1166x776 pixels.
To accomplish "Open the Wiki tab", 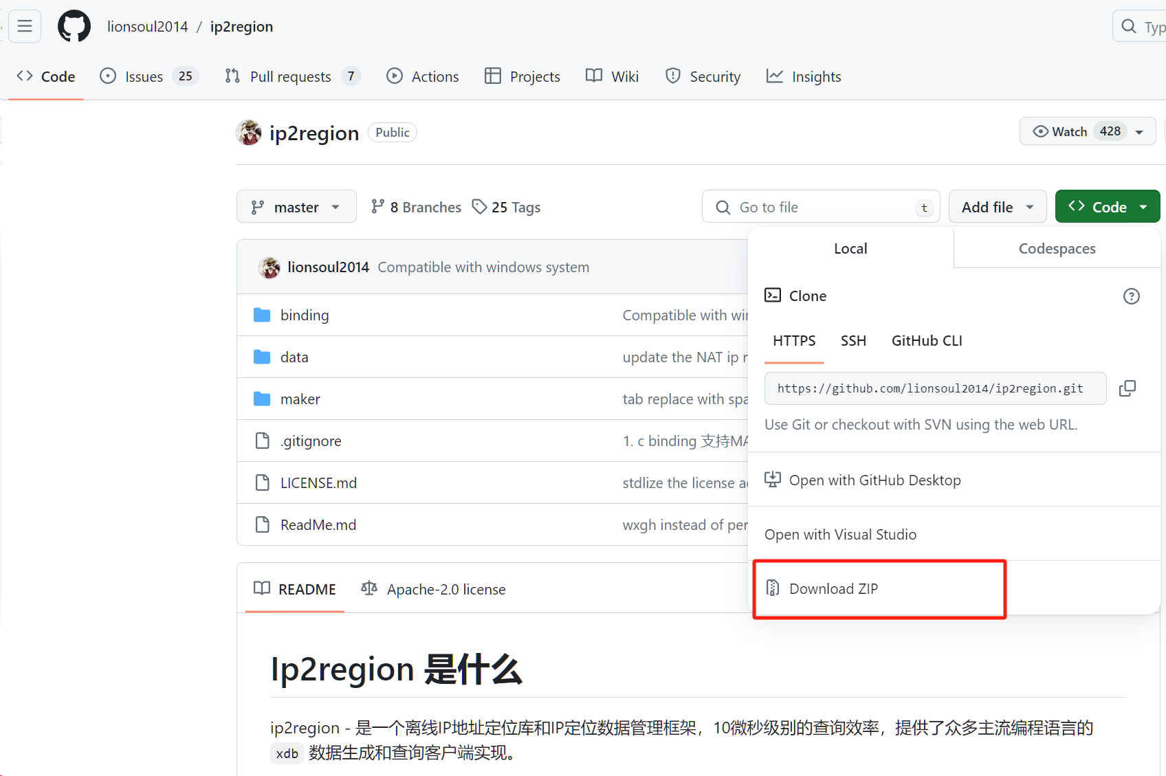I will pos(613,76).
